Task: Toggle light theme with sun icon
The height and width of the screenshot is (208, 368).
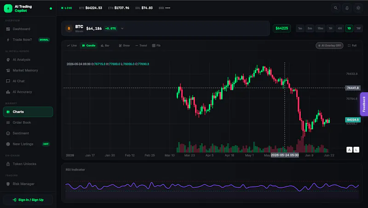Action: pyautogui.click(x=358, y=8)
